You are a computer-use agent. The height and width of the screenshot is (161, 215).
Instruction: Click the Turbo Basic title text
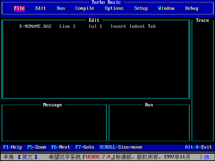pyautogui.click(x=106, y=2)
